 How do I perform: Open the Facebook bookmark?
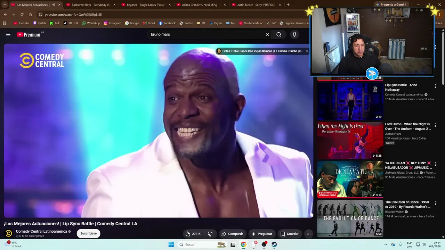tap(167, 23)
